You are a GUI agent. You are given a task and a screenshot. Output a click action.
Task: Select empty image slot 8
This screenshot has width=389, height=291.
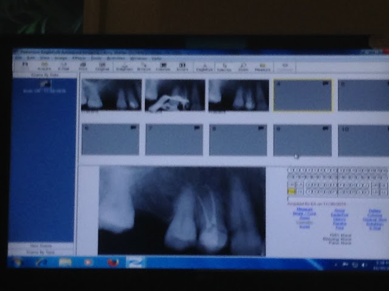tap(238, 140)
